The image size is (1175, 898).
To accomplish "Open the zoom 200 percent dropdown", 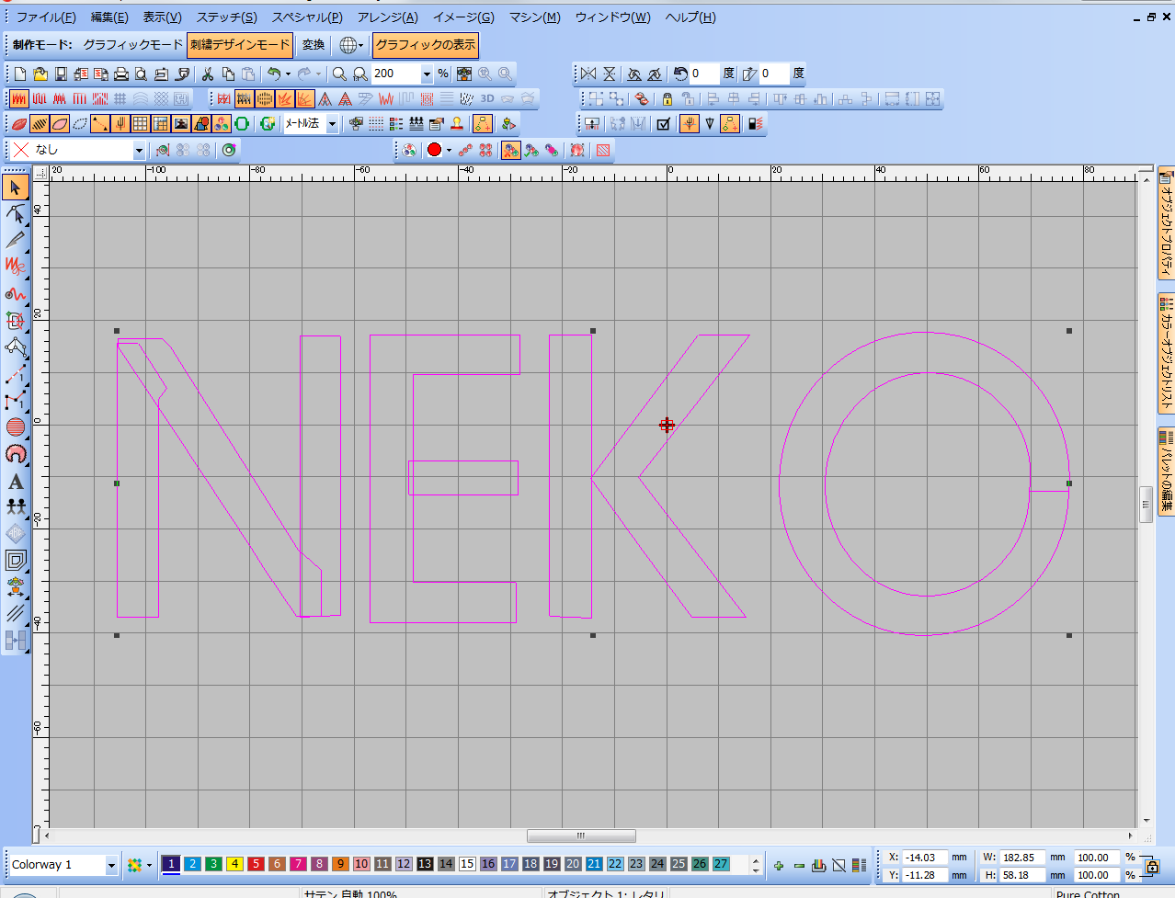I will click(427, 74).
